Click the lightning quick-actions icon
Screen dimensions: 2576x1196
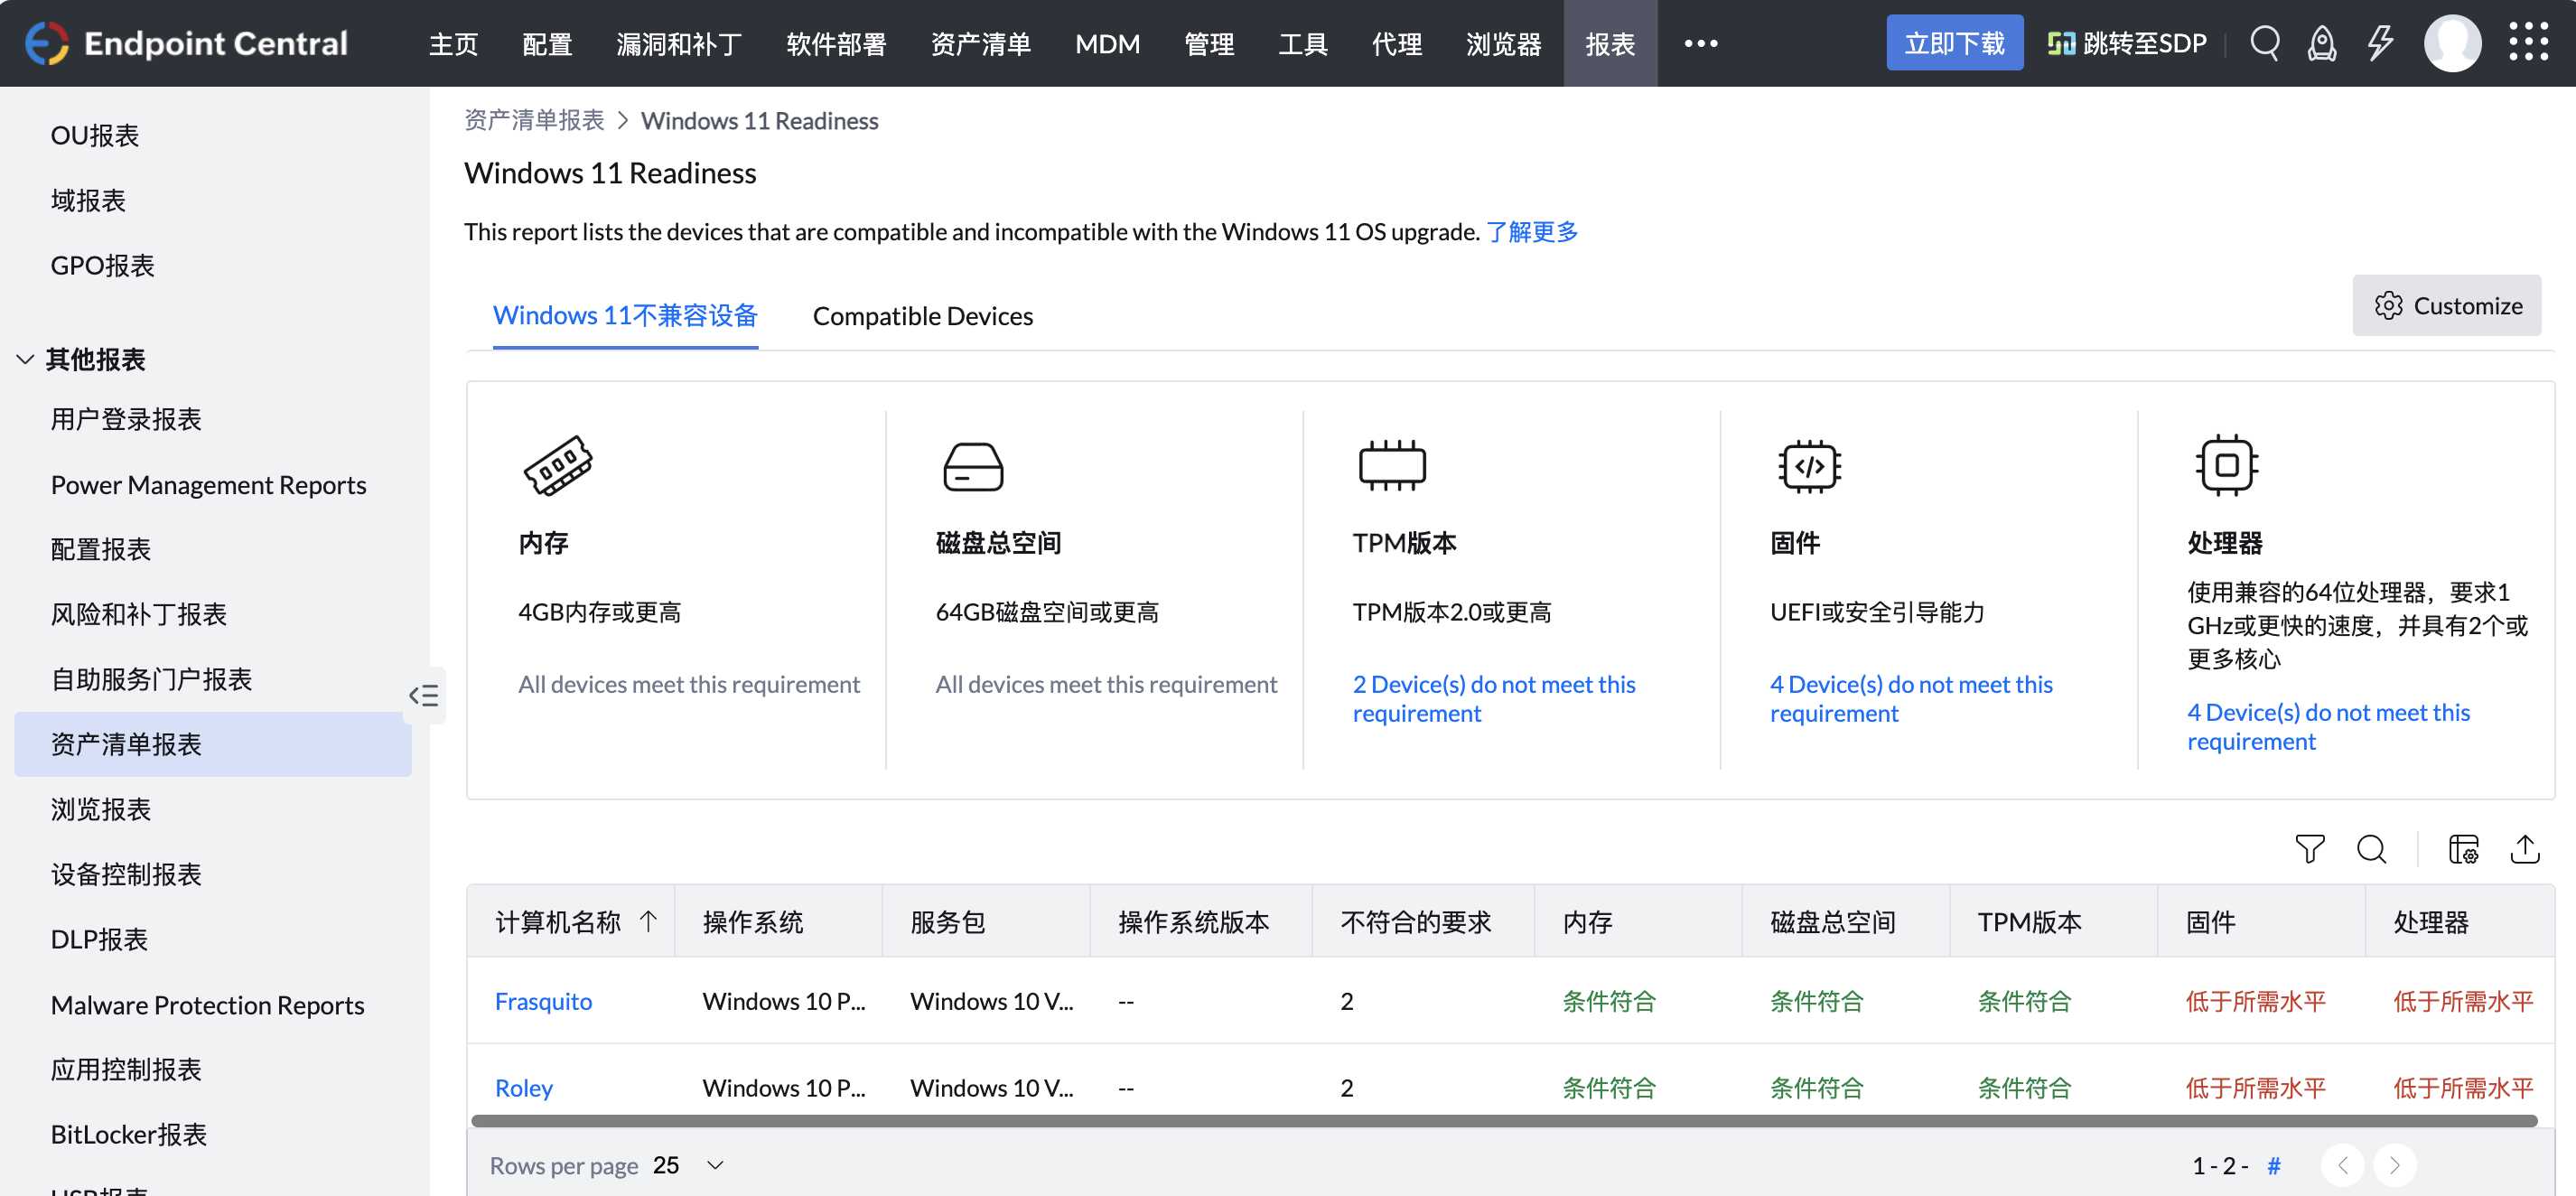point(2380,43)
